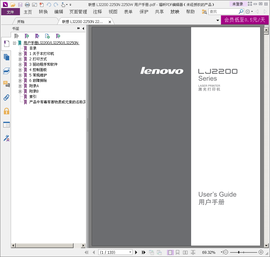Expand the '附录A' bookmark

(x=20, y=86)
